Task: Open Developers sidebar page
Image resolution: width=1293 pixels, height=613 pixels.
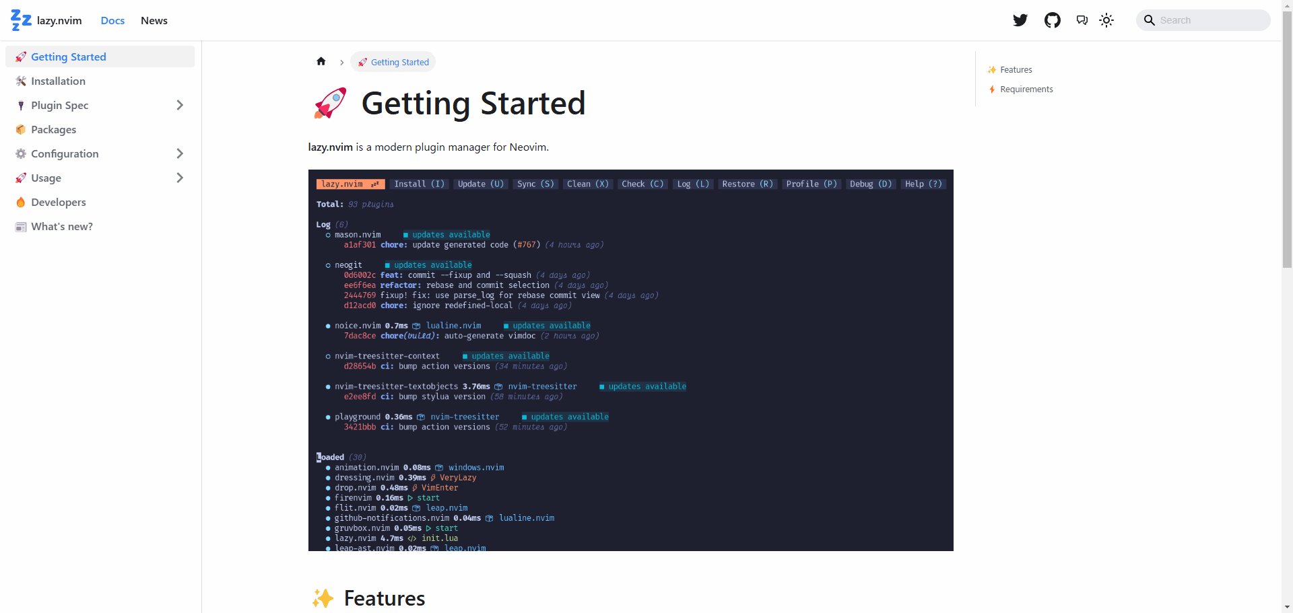Action: click(x=100, y=202)
